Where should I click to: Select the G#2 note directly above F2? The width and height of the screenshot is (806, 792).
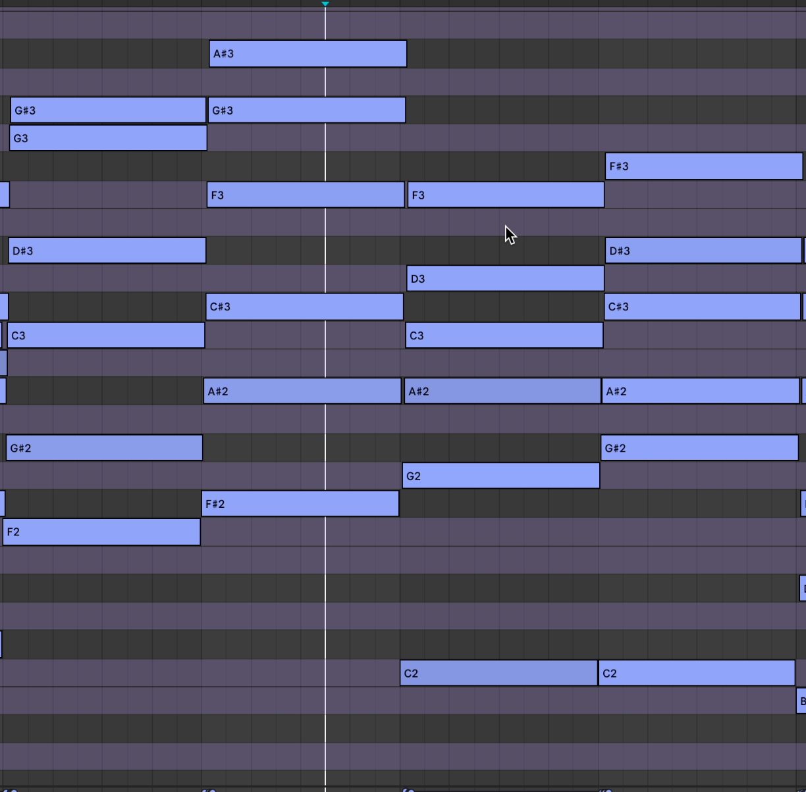point(104,448)
